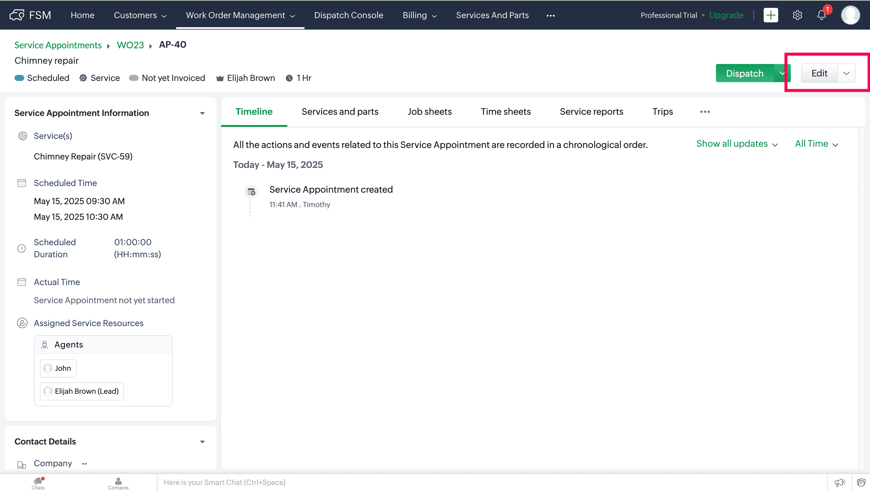Screen dimensions: 870x491
Task: Switch to Services and parts tab
Action: coord(340,112)
